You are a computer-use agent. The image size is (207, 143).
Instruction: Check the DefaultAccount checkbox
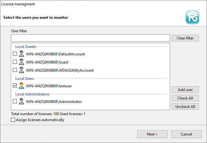coord(15,54)
